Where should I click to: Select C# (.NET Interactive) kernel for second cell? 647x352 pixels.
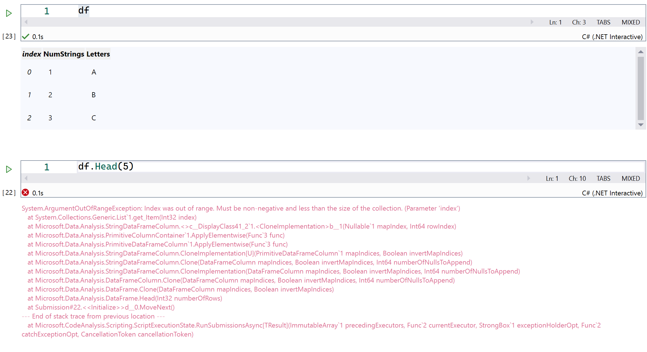click(612, 193)
